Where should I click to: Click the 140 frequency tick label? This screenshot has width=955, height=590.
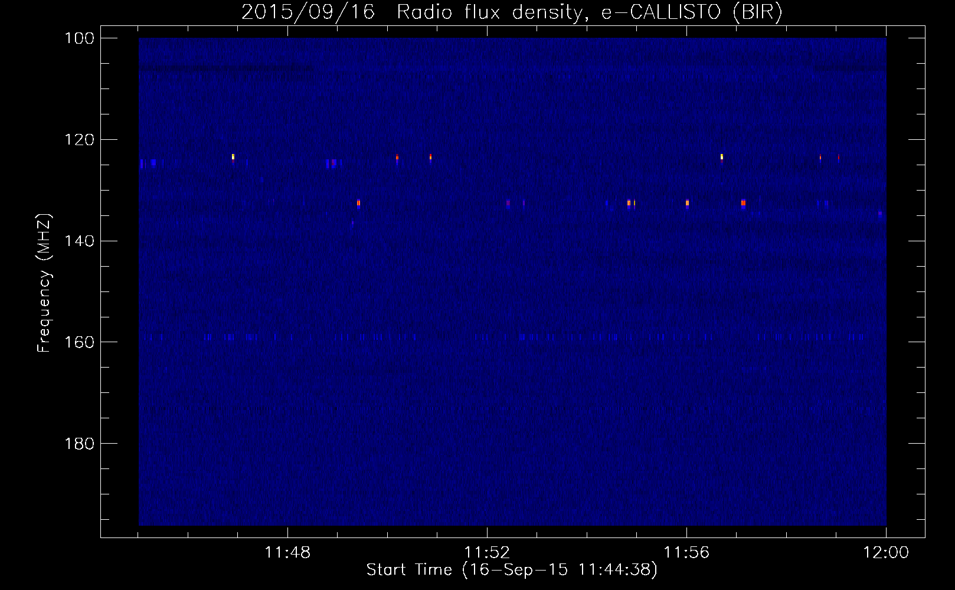click(79, 241)
